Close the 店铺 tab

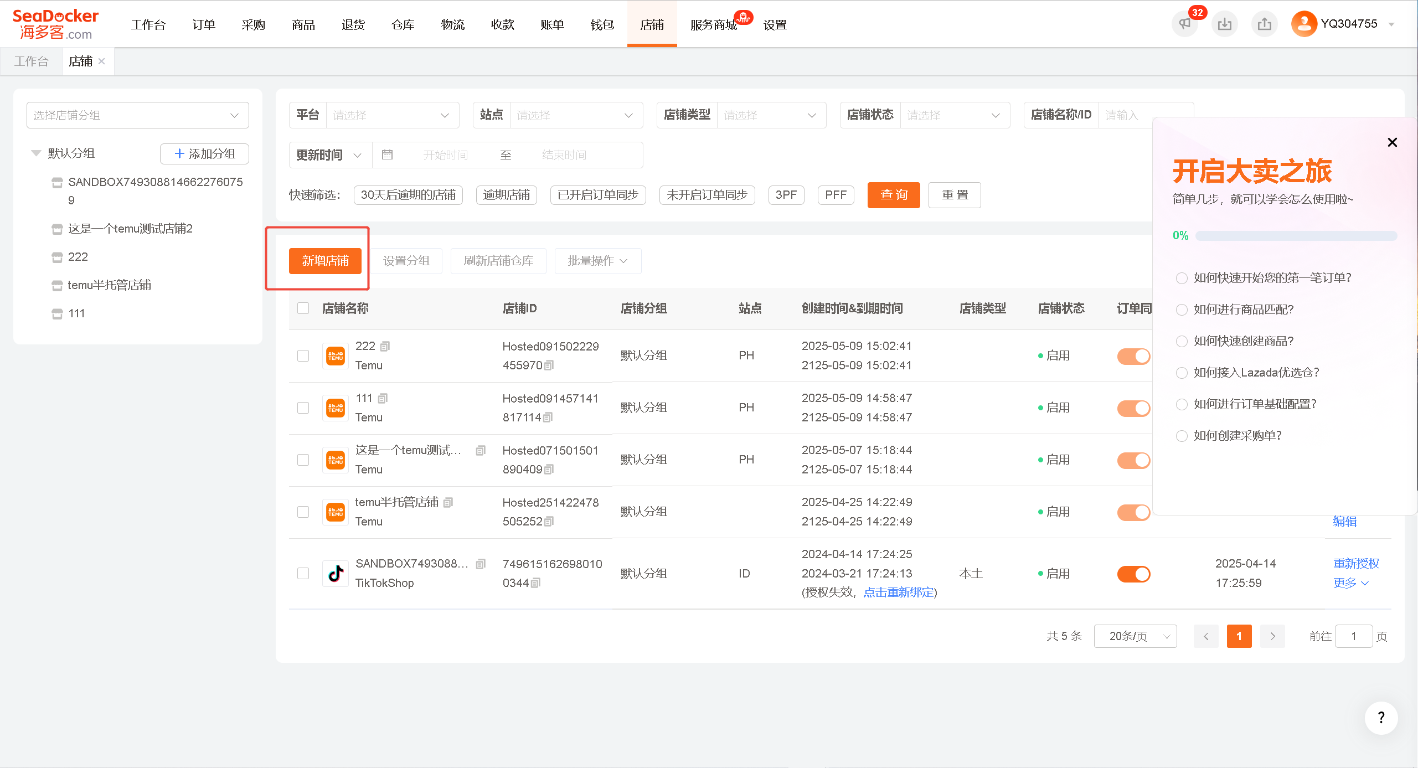(101, 61)
